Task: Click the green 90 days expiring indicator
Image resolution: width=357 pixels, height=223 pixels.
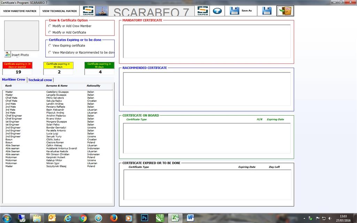Action: pyautogui.click(x=99, y=65)
